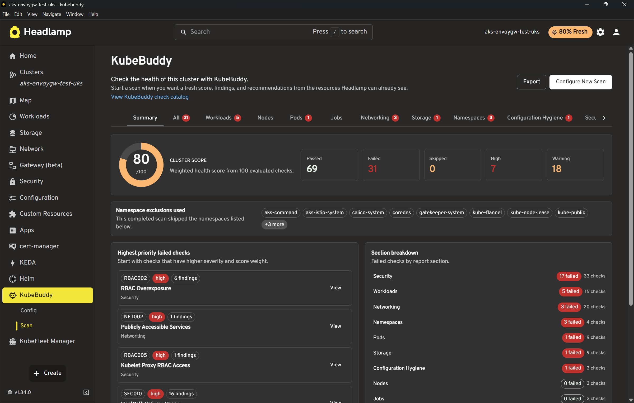634x403 pixels.
Task: Click the cluster score 80 donut
Action: tap(141, 165)
